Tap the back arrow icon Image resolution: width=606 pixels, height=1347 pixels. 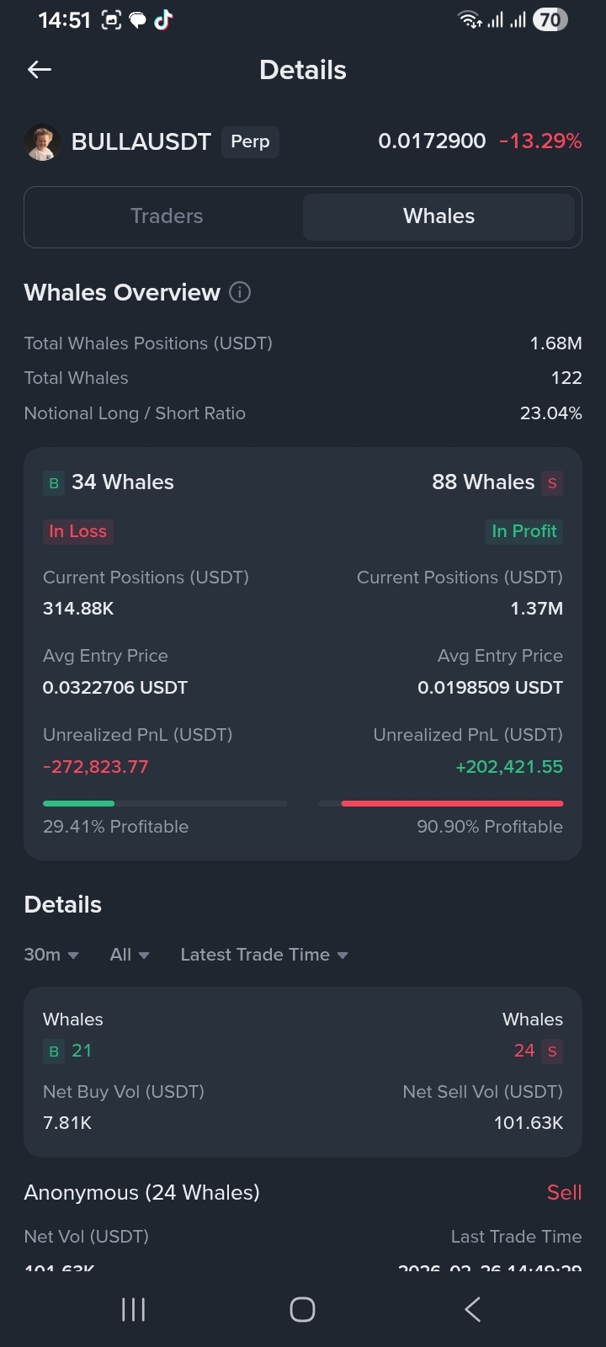40,70
